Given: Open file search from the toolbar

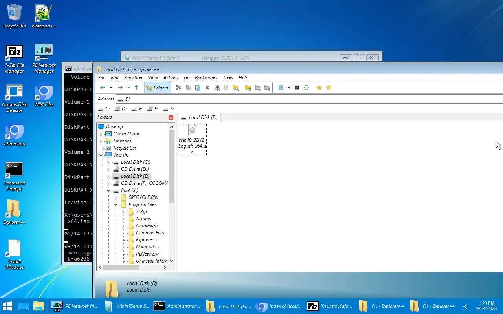Looking at the screenshot, I should pyautogui.click(x=235, y=88).
